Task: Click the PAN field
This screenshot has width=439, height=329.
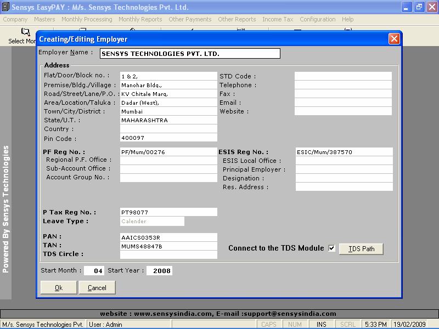Action: point(168,237)
